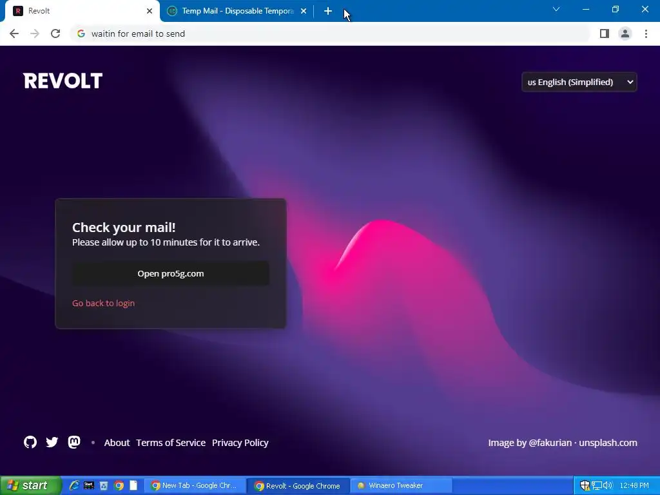
Task: Open the unsplash.com link
Action: click(608, 443)
